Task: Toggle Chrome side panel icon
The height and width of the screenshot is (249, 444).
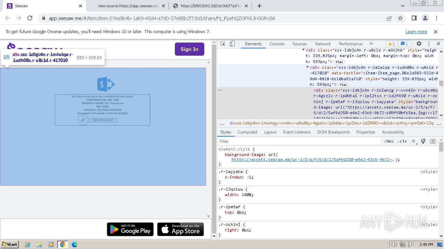Action: point(414,18)
